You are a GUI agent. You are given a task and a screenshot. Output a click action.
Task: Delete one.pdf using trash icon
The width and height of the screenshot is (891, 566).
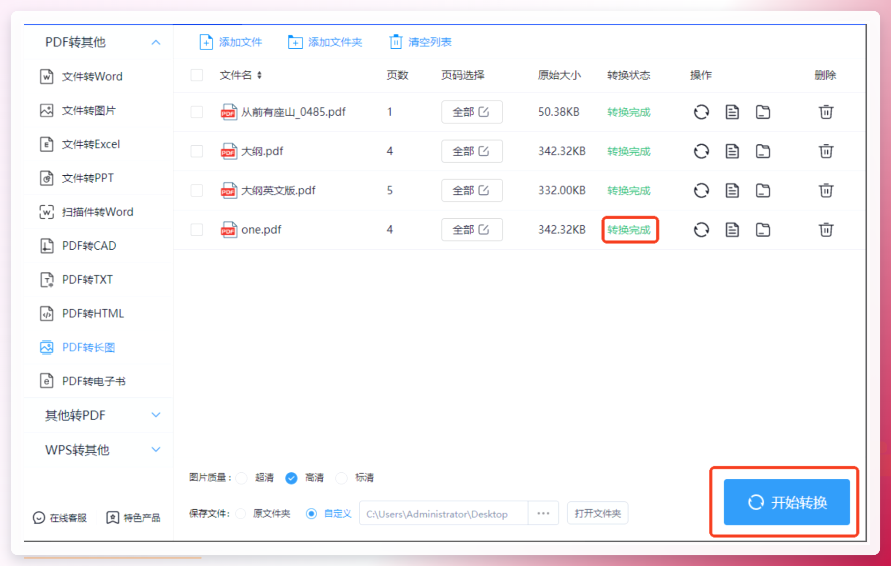(825, 230)
